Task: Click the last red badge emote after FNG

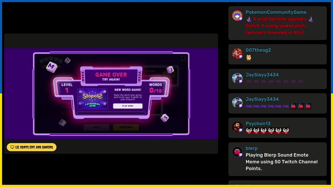Action: [308, 106]
